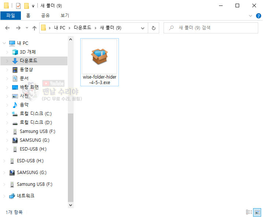Image resolution: width=263 pixels, height=217 pixels.
Task: Click the 내 PC computer monitor icon
Action: (12, 43)
